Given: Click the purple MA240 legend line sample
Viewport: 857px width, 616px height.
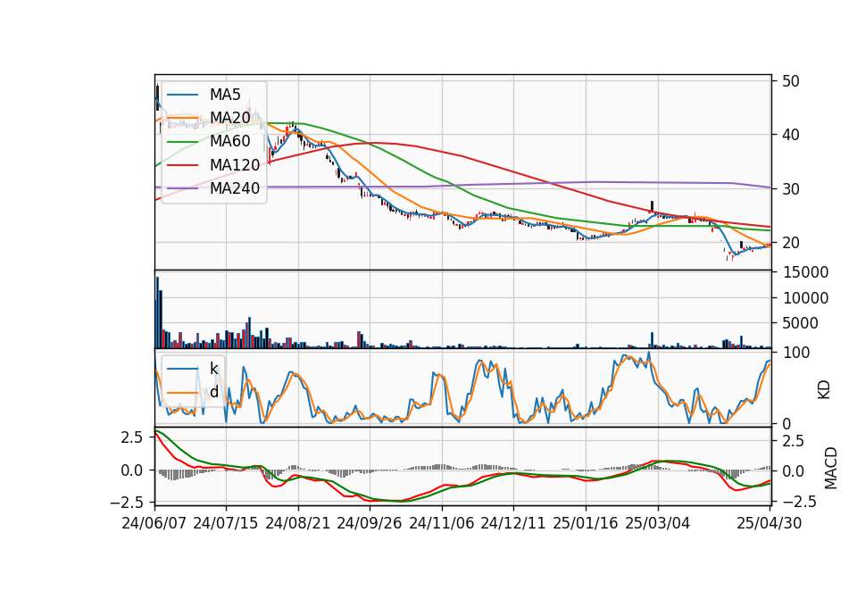Looking at the screenshot, I should (182, 188).
